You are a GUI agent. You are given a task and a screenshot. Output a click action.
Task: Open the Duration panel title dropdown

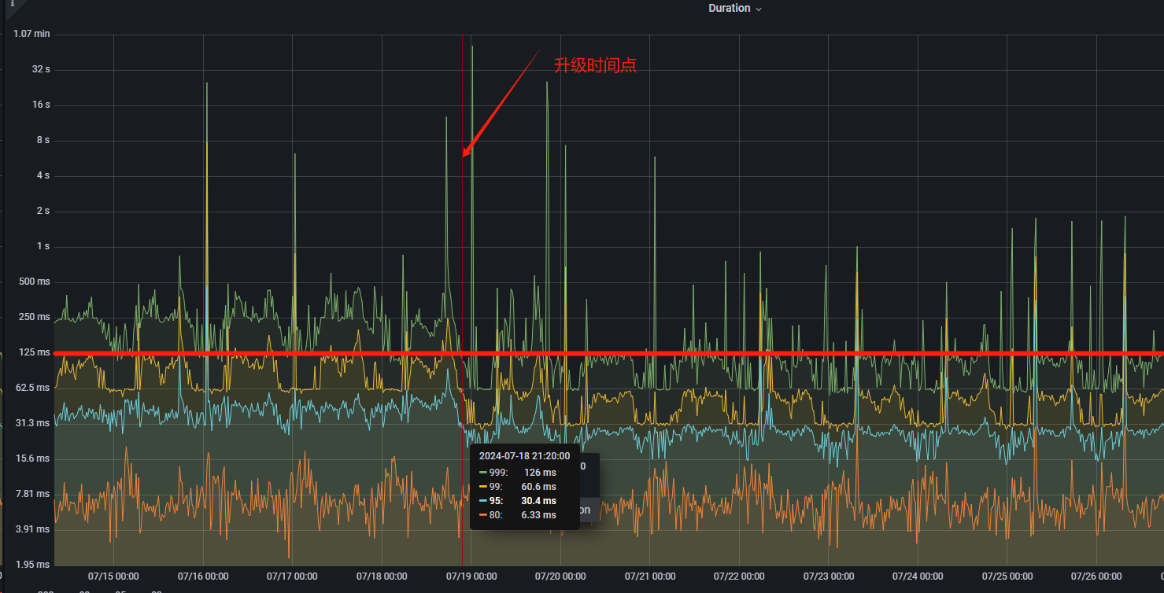pos(729,9)
